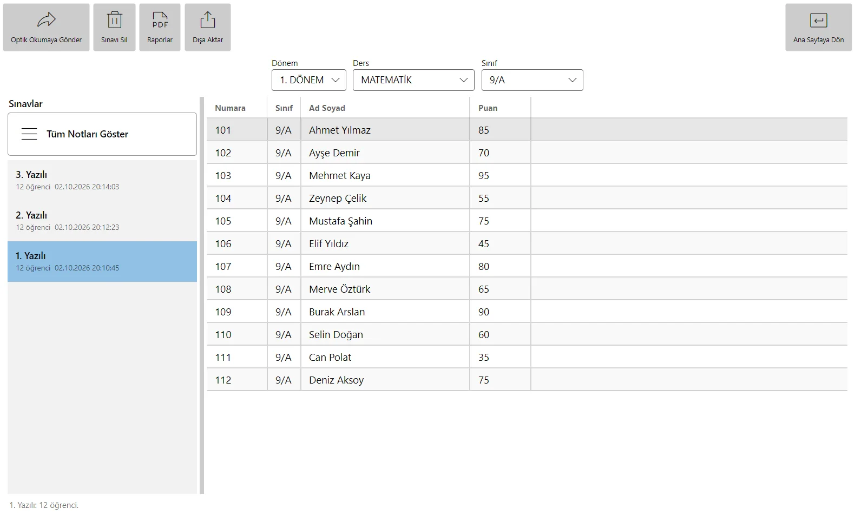Click student number 106
855x515 pixels.
click(223, 243)
